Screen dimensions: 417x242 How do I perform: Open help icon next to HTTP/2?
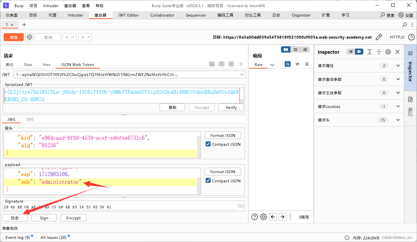(411, 37)
